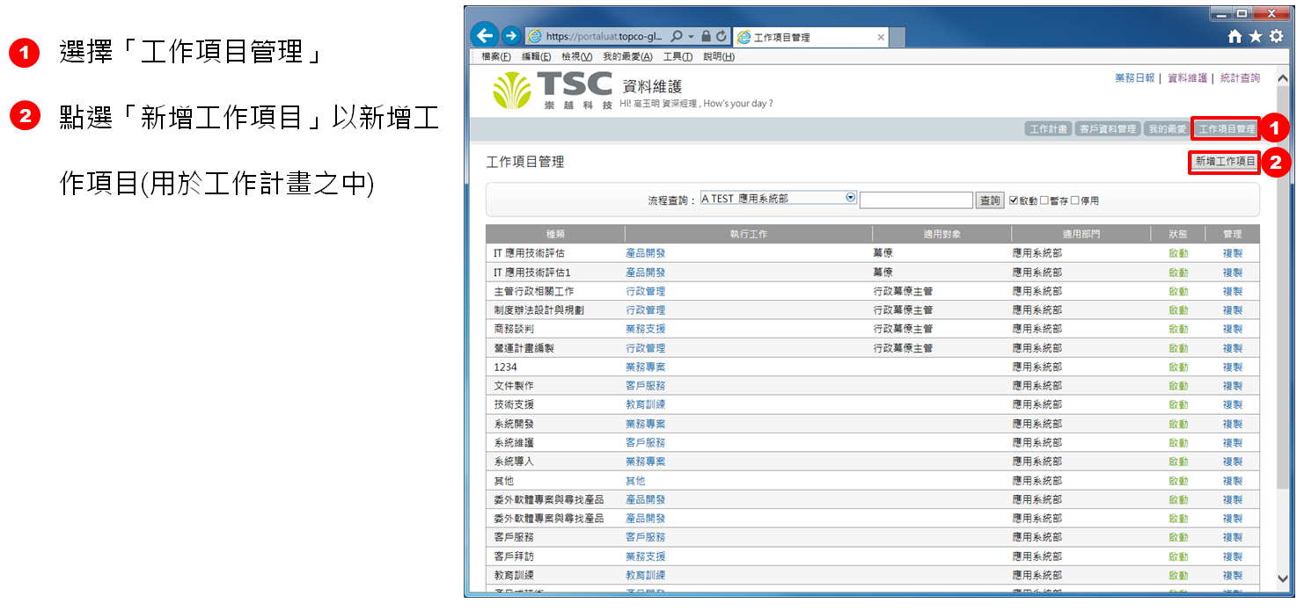Viewport: 1304px width, 611px height.
Task: Click the browser forward arrow button
Action: click(511, 36)
